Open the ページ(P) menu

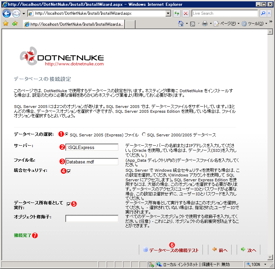[x=226, y=24]
